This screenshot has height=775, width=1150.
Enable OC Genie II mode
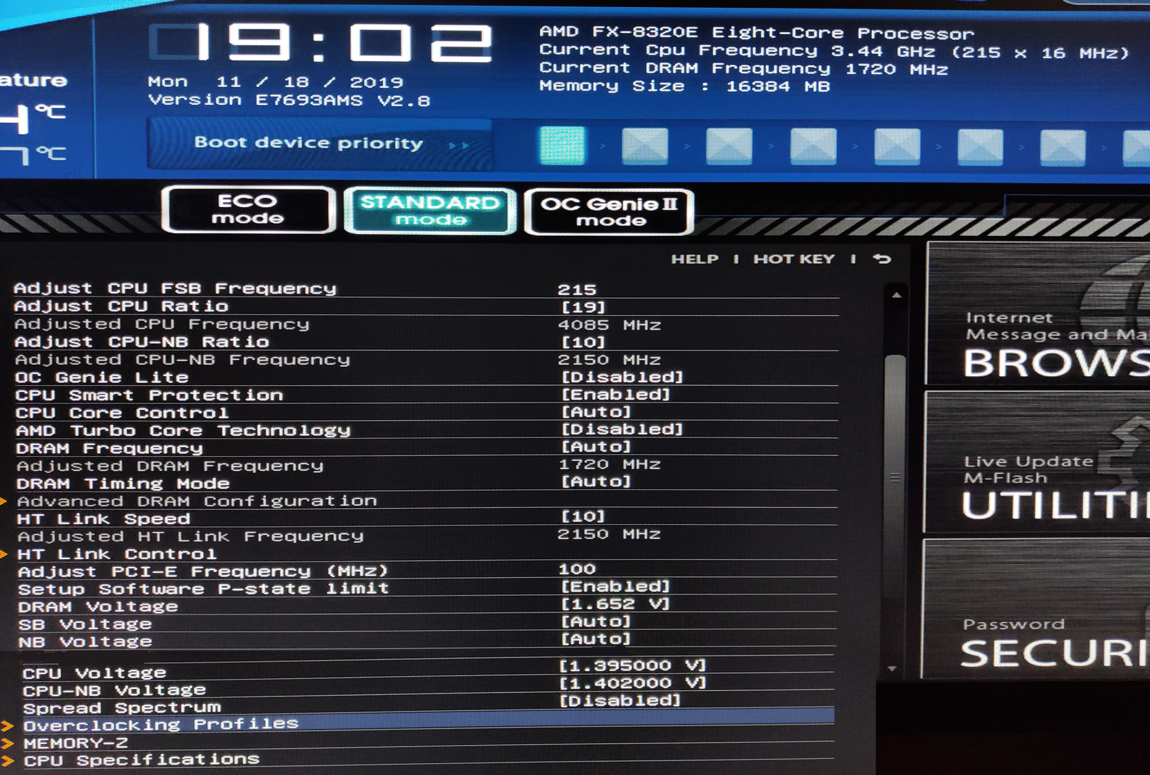[x=609, y=212]
